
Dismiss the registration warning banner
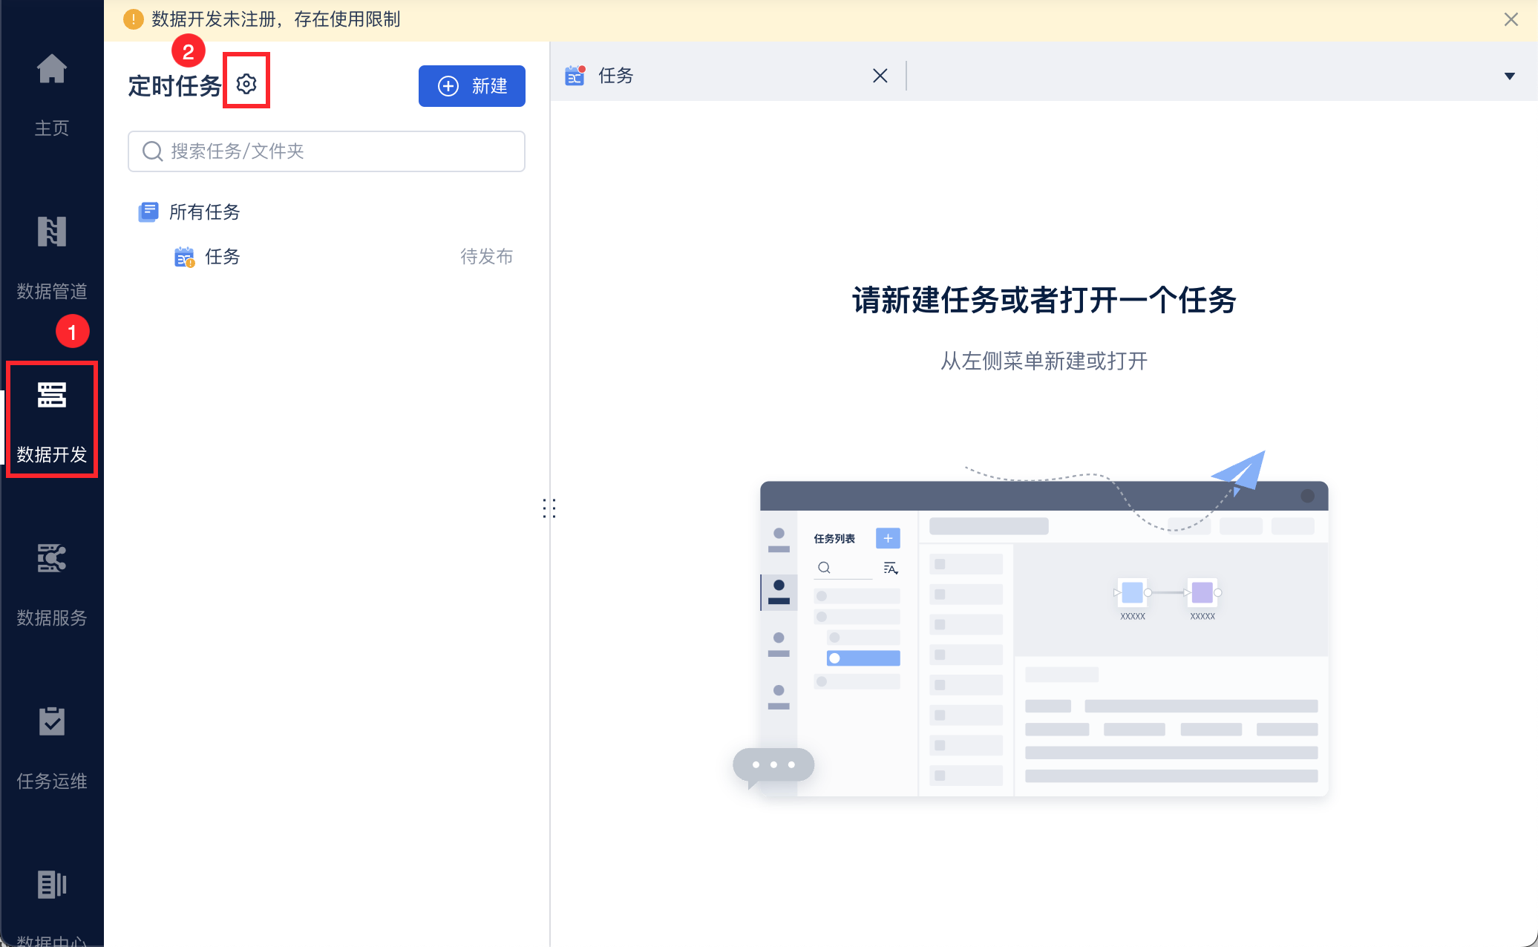coord(1511,19)
